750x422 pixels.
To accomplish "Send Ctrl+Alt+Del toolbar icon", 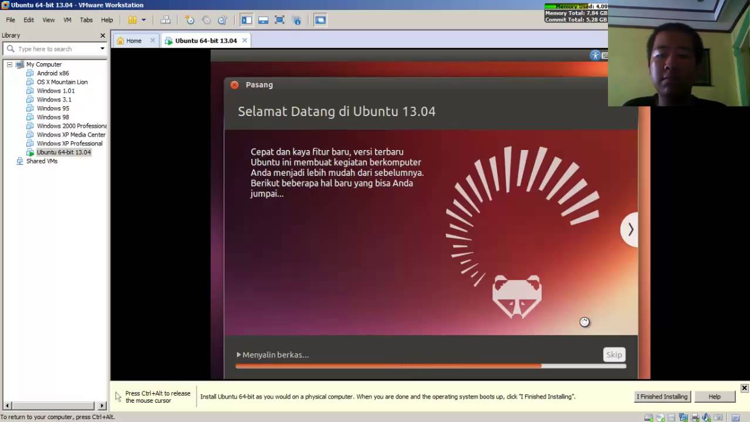I will tap(165, 20).
